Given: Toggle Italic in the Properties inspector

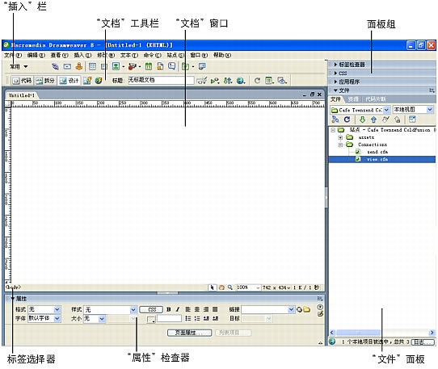Looking at the screenshot, I should pyautogui.click(x=178, y=309).
